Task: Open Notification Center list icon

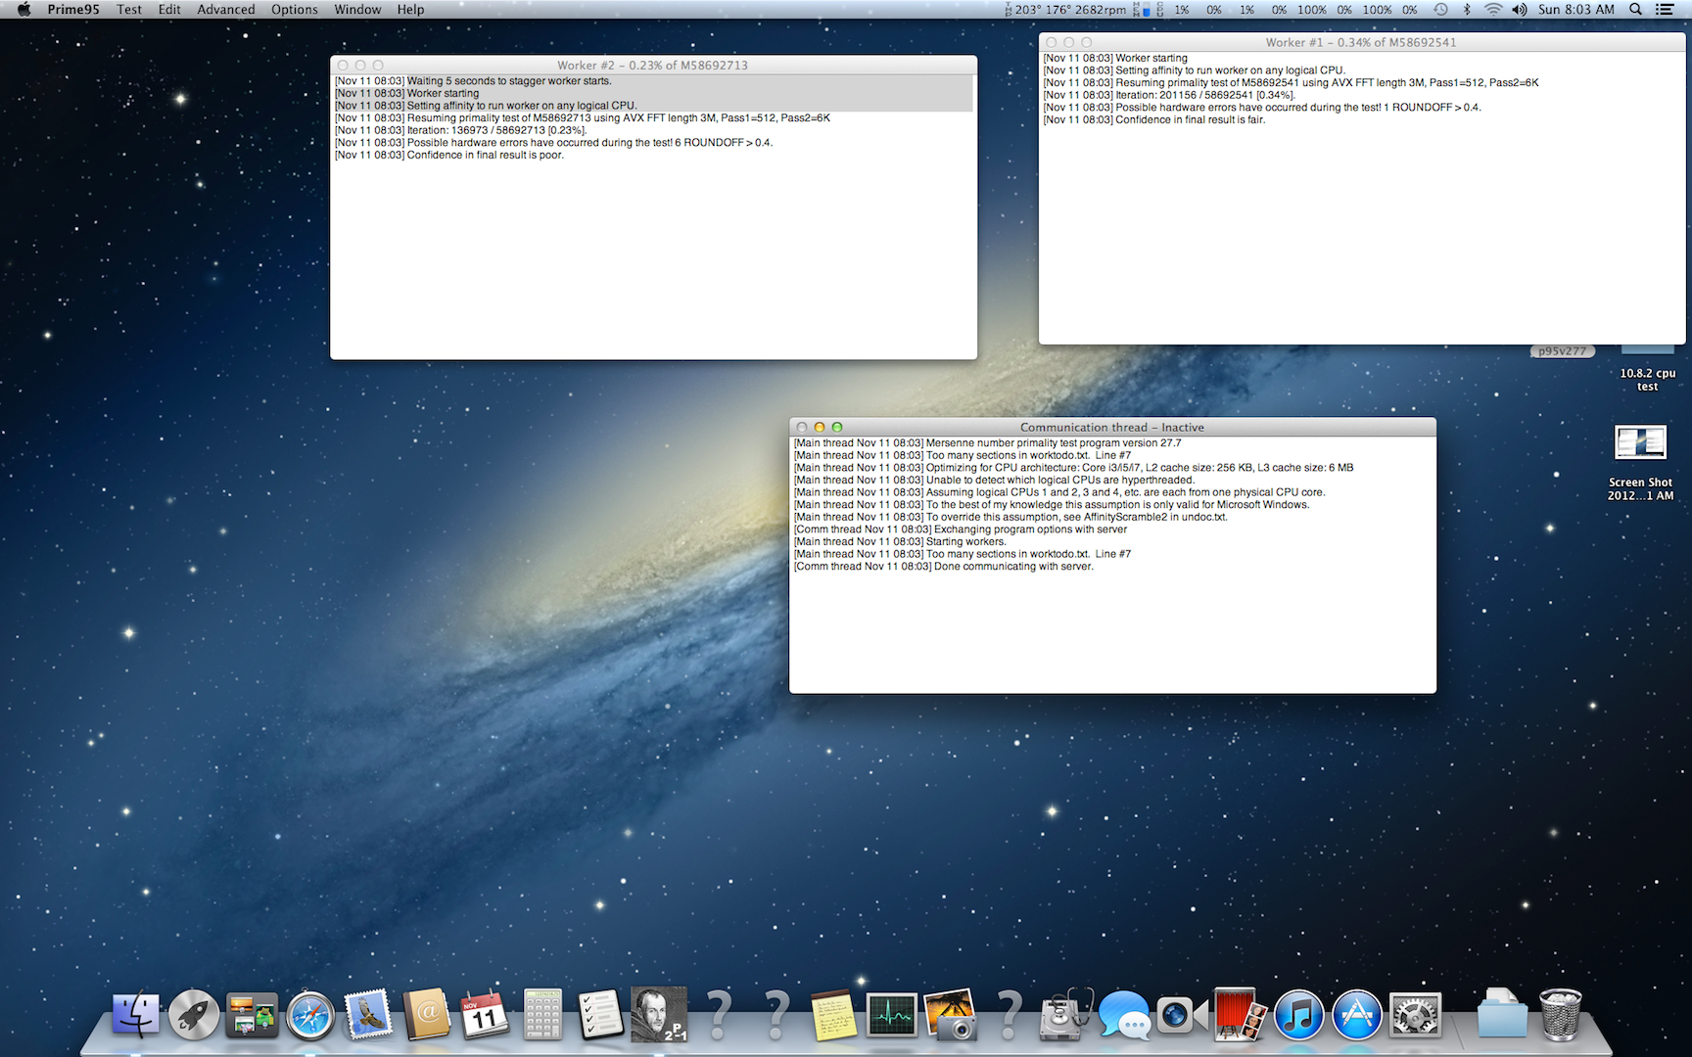Action: tap(1664, 10)
